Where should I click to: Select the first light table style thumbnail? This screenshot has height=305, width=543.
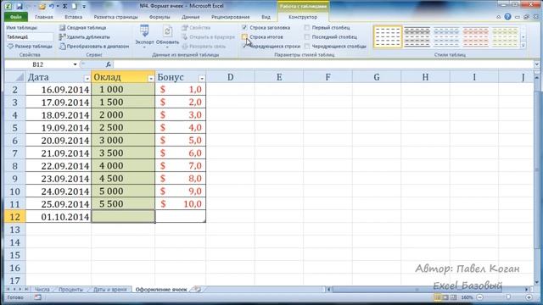(388, 36)
